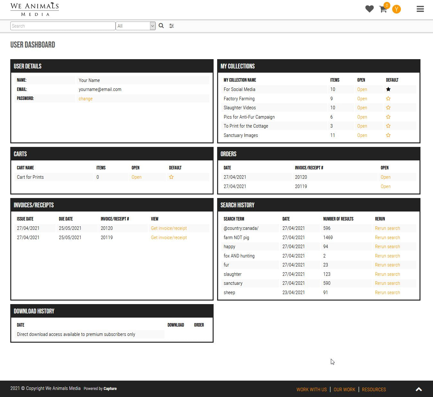Viewport: 433px width, 397px height.
Task: Set Factory Farming as default collection star
Action: [x=388, y=99]
